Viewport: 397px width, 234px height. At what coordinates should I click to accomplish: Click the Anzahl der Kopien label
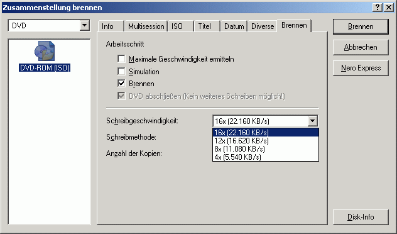tap(134, 153)
